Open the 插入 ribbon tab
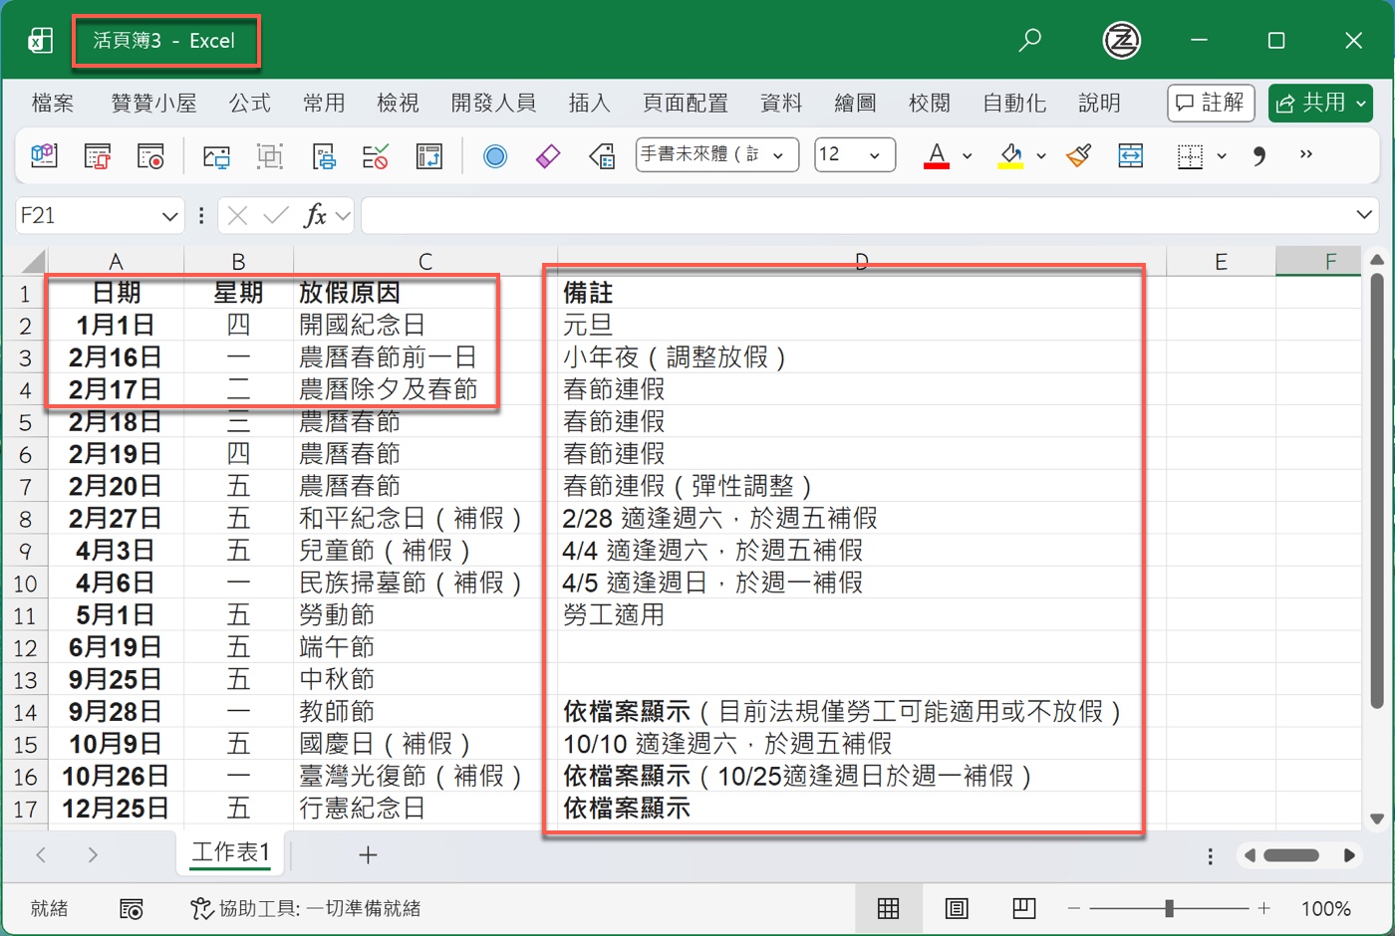The width and height of the screenshot is (1395, 936). [x=589, y=103]
